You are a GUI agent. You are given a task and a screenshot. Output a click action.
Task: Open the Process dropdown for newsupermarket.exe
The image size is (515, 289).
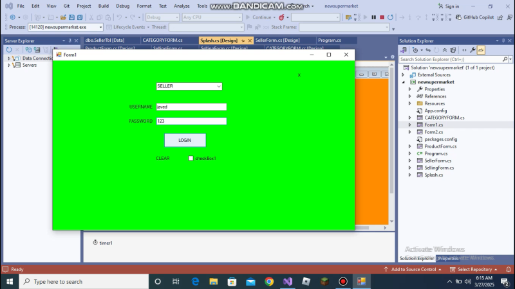100,28
